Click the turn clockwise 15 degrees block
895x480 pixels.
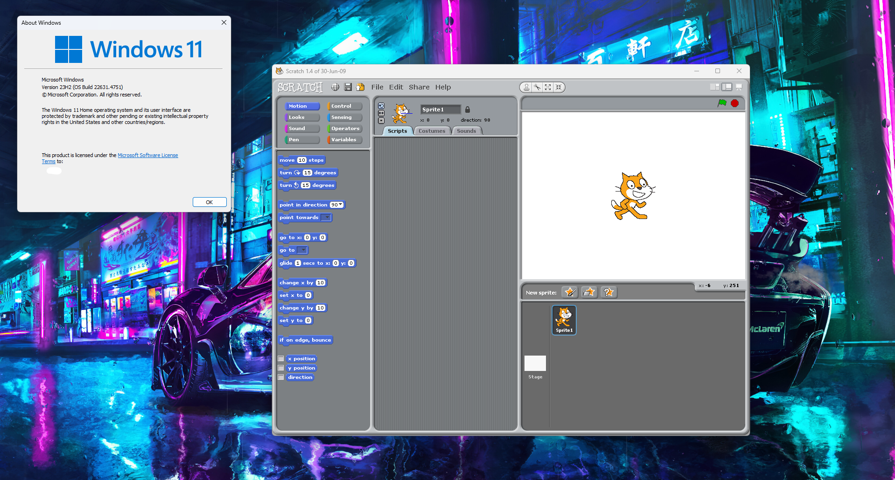308,173
